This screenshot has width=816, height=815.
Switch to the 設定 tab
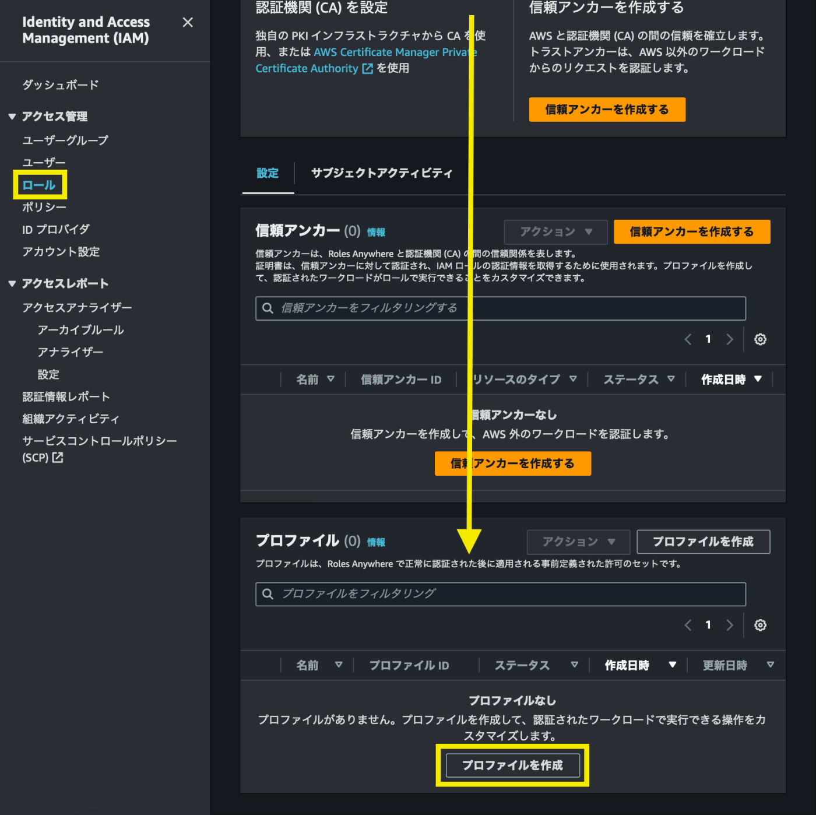point(268,173)
